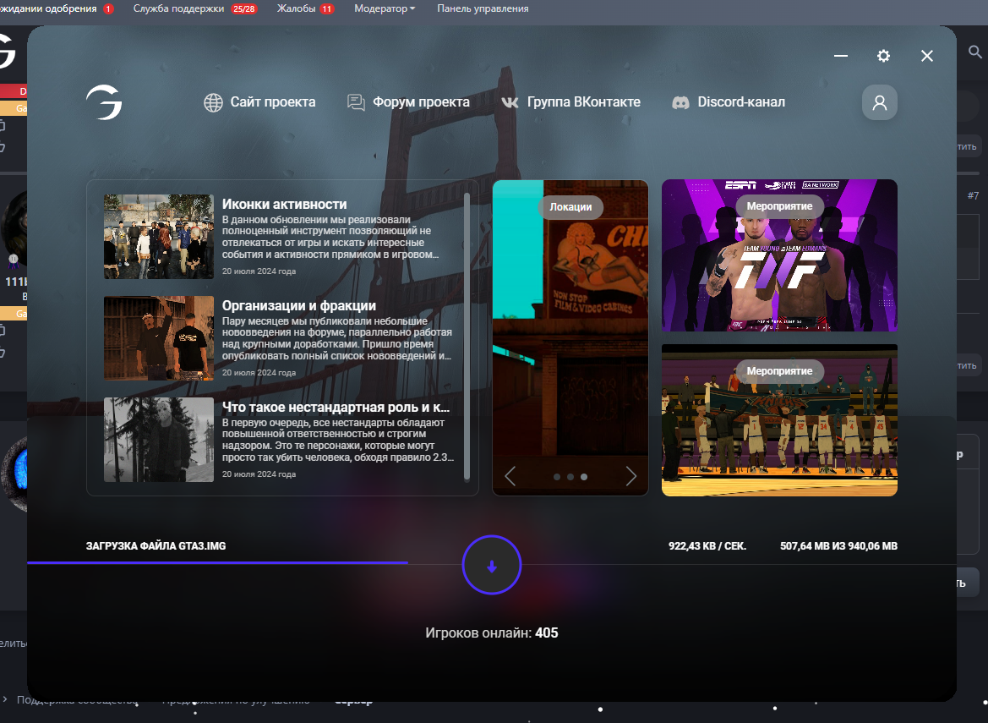This screenshot has height=723, width=988.
Task: Click the VK logo icon
Action: [x=510, y=102]
